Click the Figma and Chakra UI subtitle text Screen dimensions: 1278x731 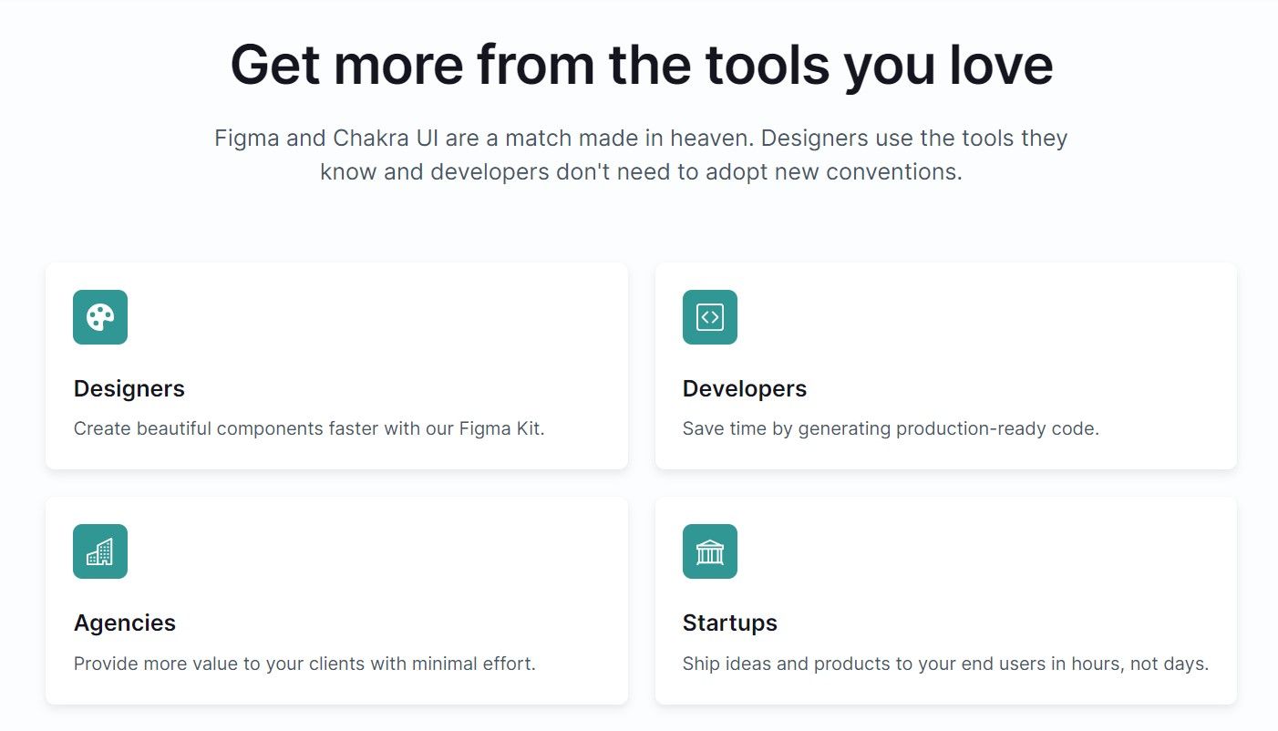(x=639, y=154)
